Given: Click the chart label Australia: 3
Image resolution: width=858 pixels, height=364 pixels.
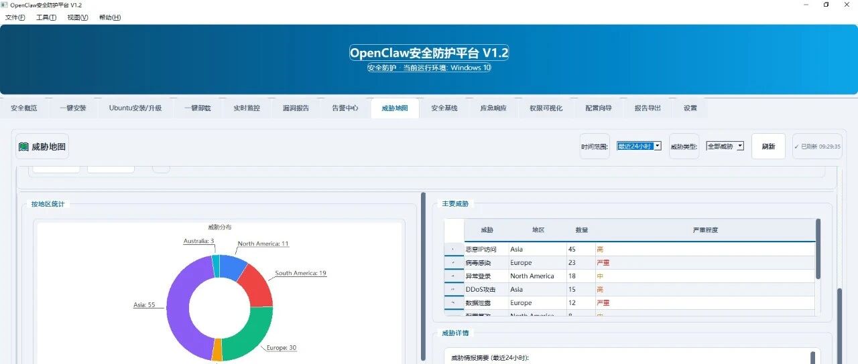Looking at the screenshot, I should click(198, 241).
